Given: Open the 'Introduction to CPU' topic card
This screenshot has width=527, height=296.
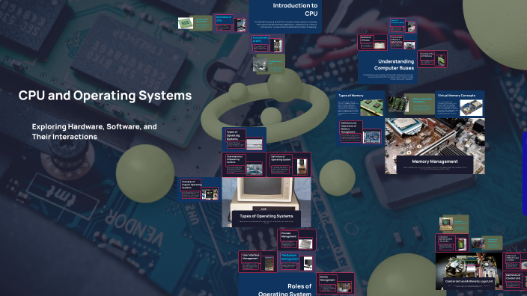Looking at the screenshot, I should [285, 16].
